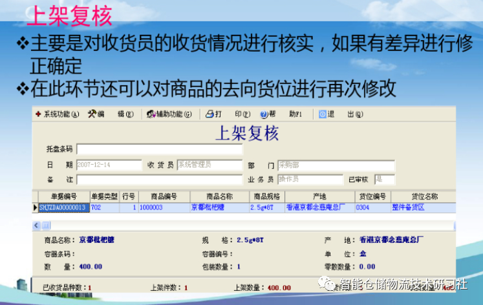Click the 商品编号 column header
483x305 pixels.
(164, 196)
